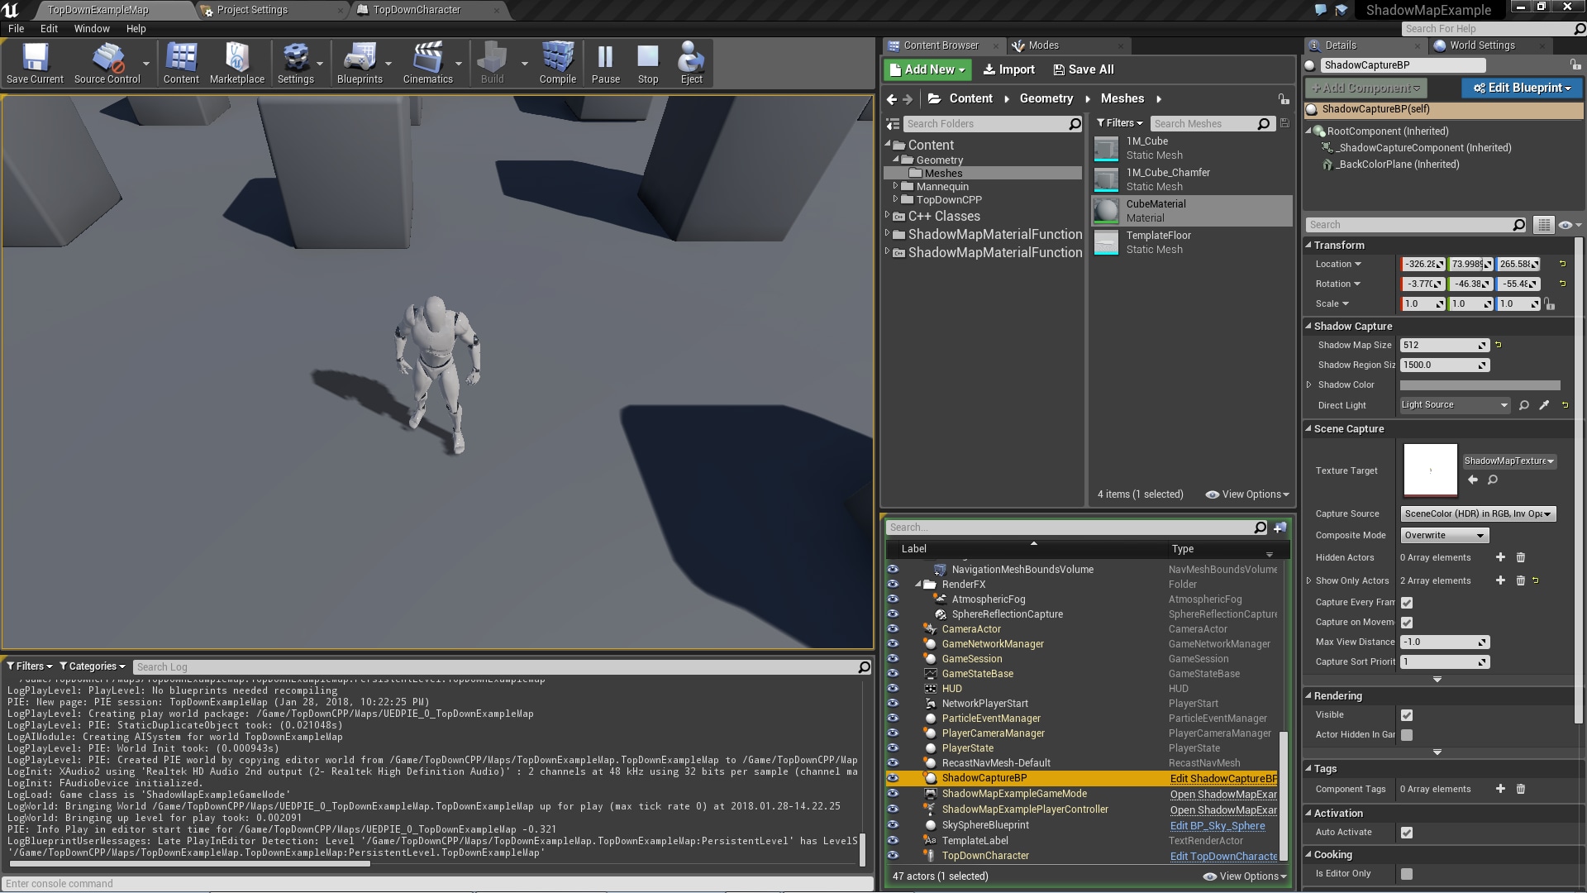
Task: Toggle Capture Every Frame checkbox
Action: pos(1407,603)
